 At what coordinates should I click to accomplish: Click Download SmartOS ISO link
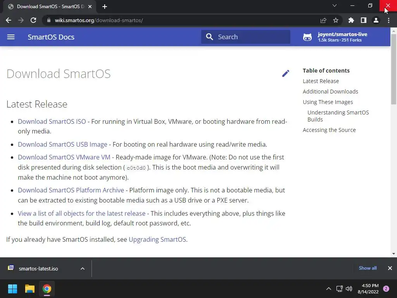52,121
